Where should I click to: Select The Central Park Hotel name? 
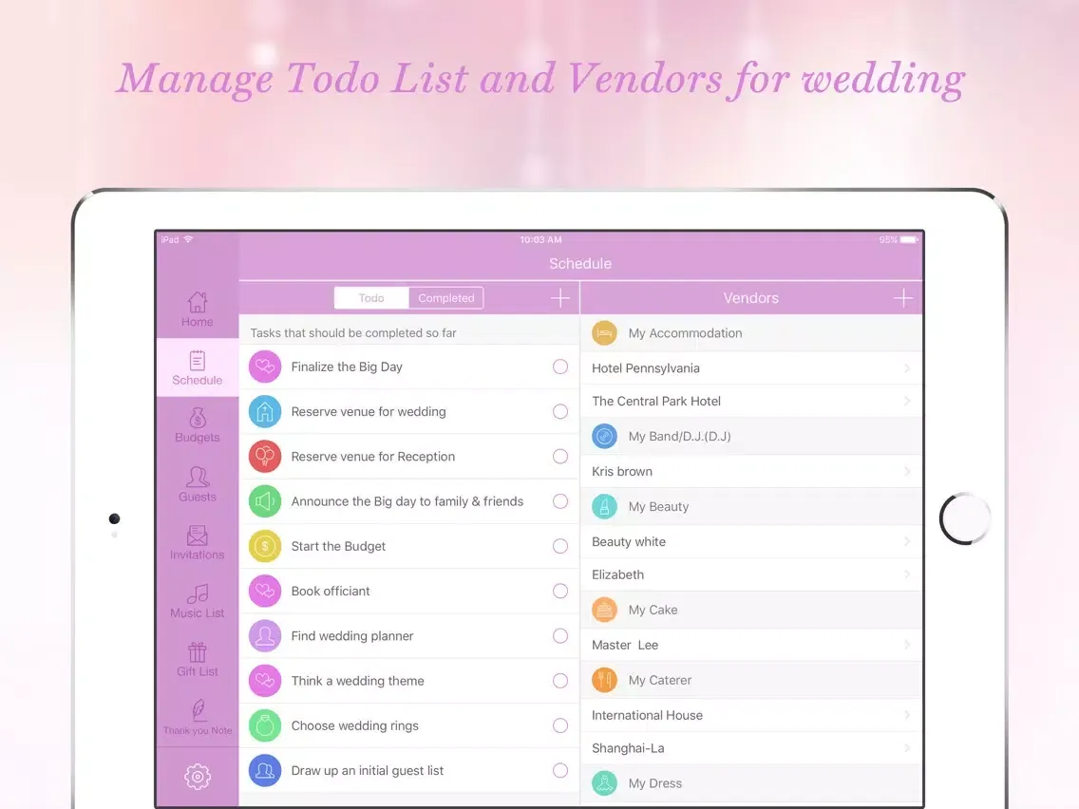coord(655,401)
